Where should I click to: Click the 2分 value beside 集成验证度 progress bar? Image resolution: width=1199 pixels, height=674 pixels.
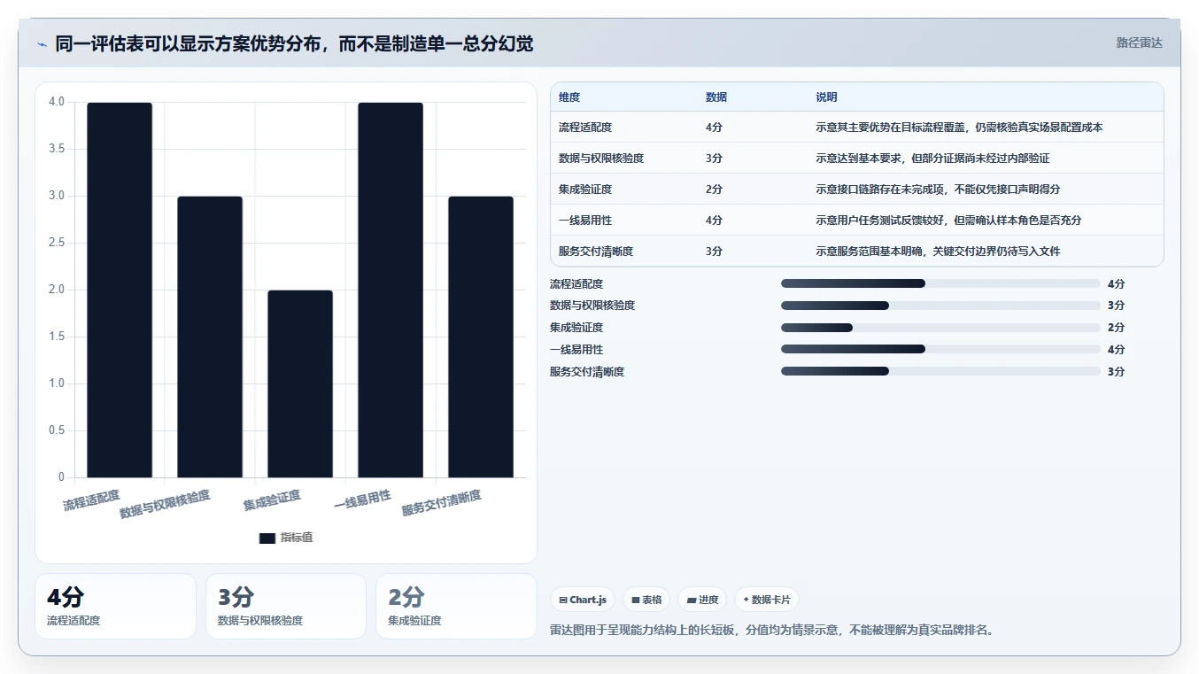click(1116, 328)
